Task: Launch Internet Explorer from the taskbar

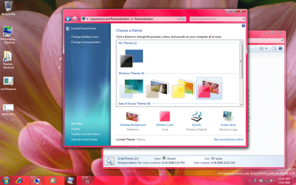Action: [19, 180]
